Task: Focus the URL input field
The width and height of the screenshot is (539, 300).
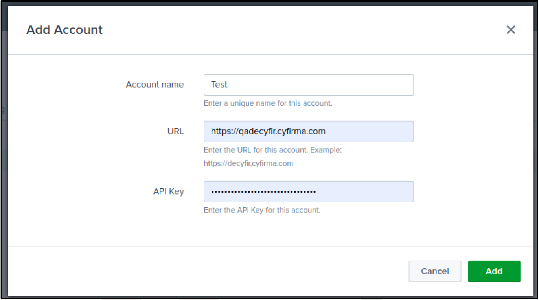Action: point(309,131)
